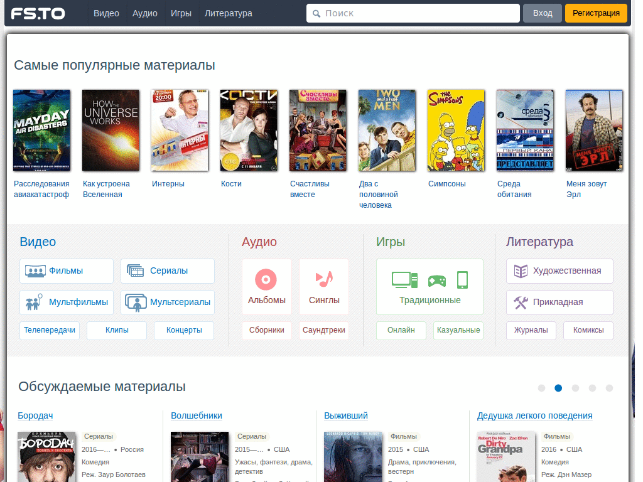Select the active blue carousel dot

click(x=558, y=388)
